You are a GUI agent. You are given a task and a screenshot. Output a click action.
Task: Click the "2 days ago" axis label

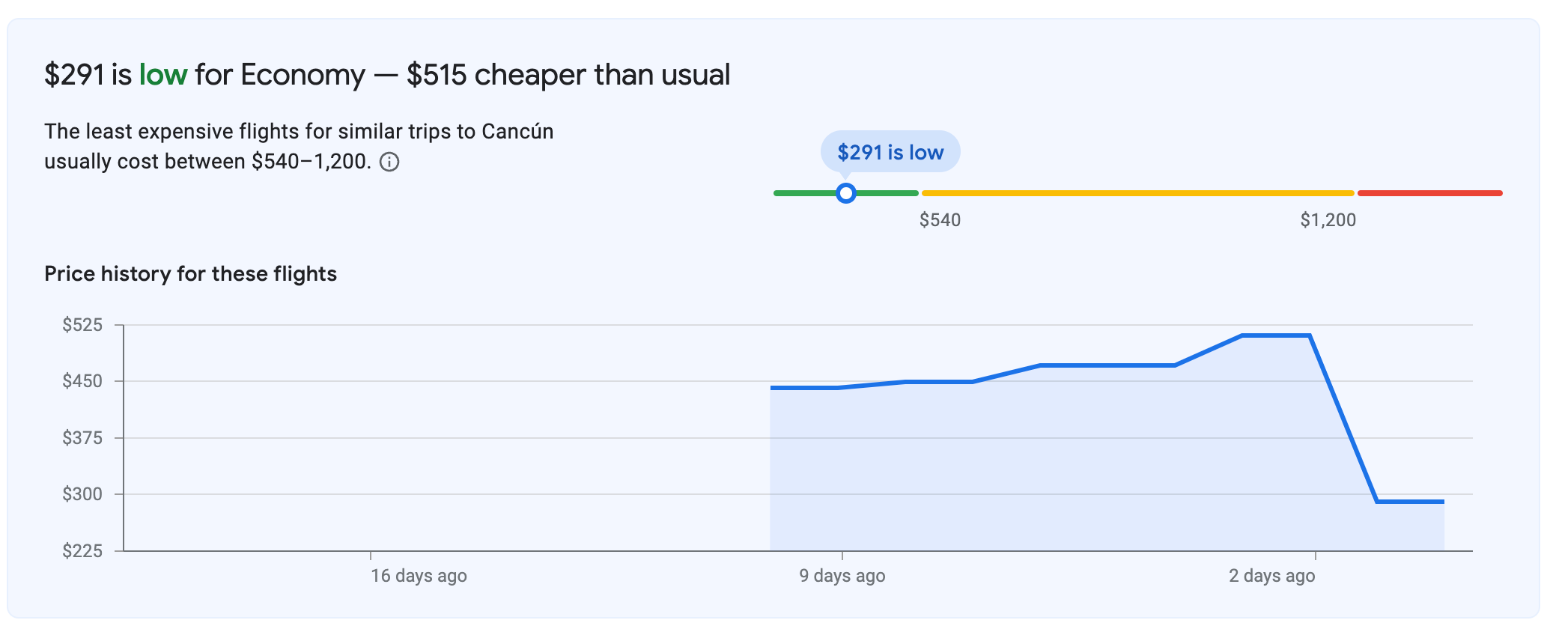(1271, 576)
